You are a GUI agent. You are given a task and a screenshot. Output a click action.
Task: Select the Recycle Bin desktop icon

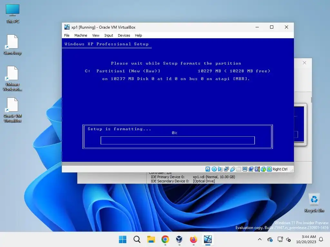coord(314,203)
